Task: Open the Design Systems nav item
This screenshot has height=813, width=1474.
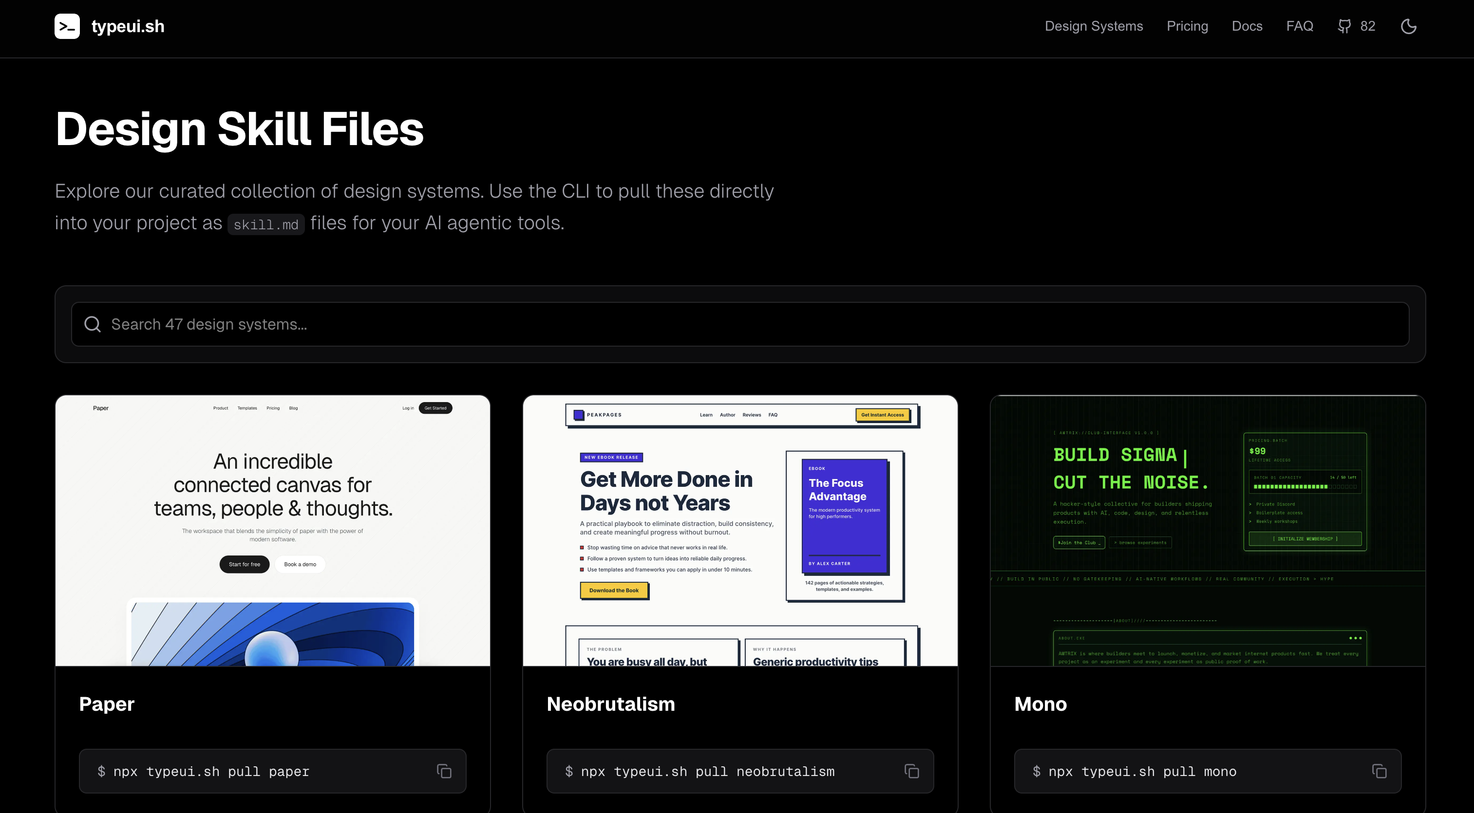Action: point(1094,26)
